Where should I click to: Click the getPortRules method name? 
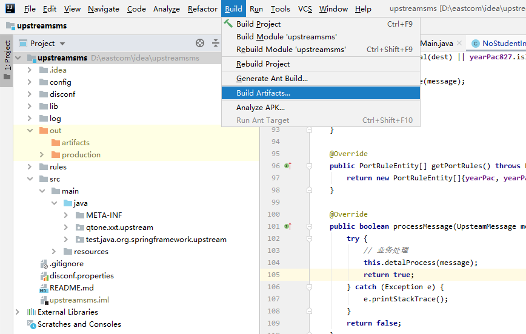pos(456,166)
